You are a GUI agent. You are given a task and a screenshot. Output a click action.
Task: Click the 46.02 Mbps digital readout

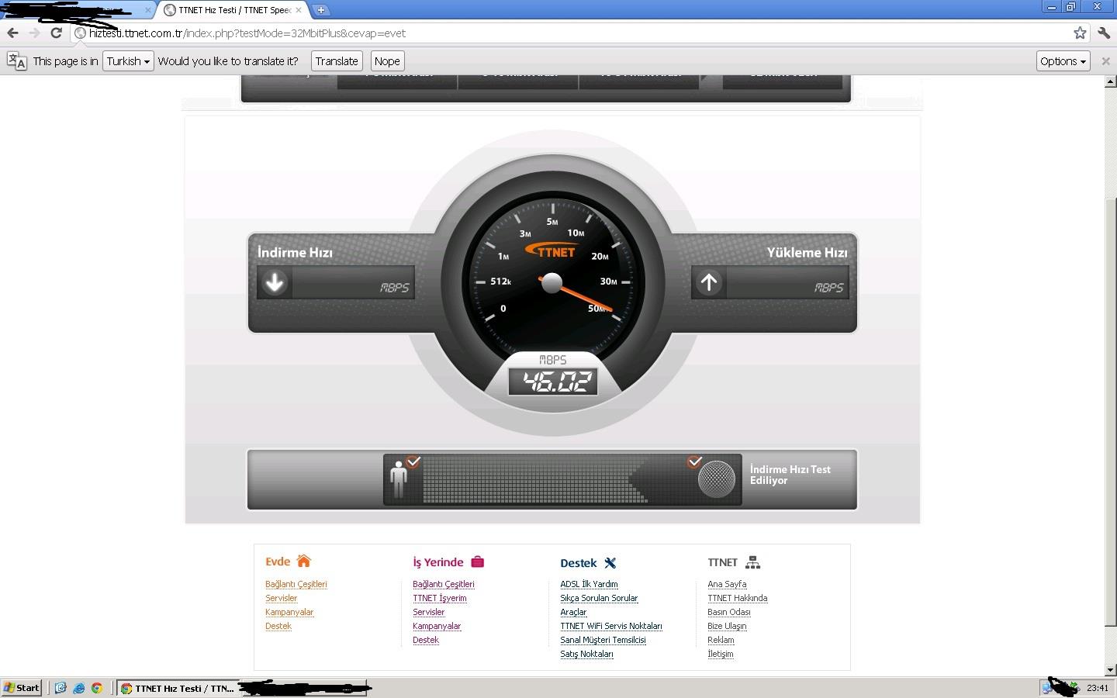click(553, 381)
